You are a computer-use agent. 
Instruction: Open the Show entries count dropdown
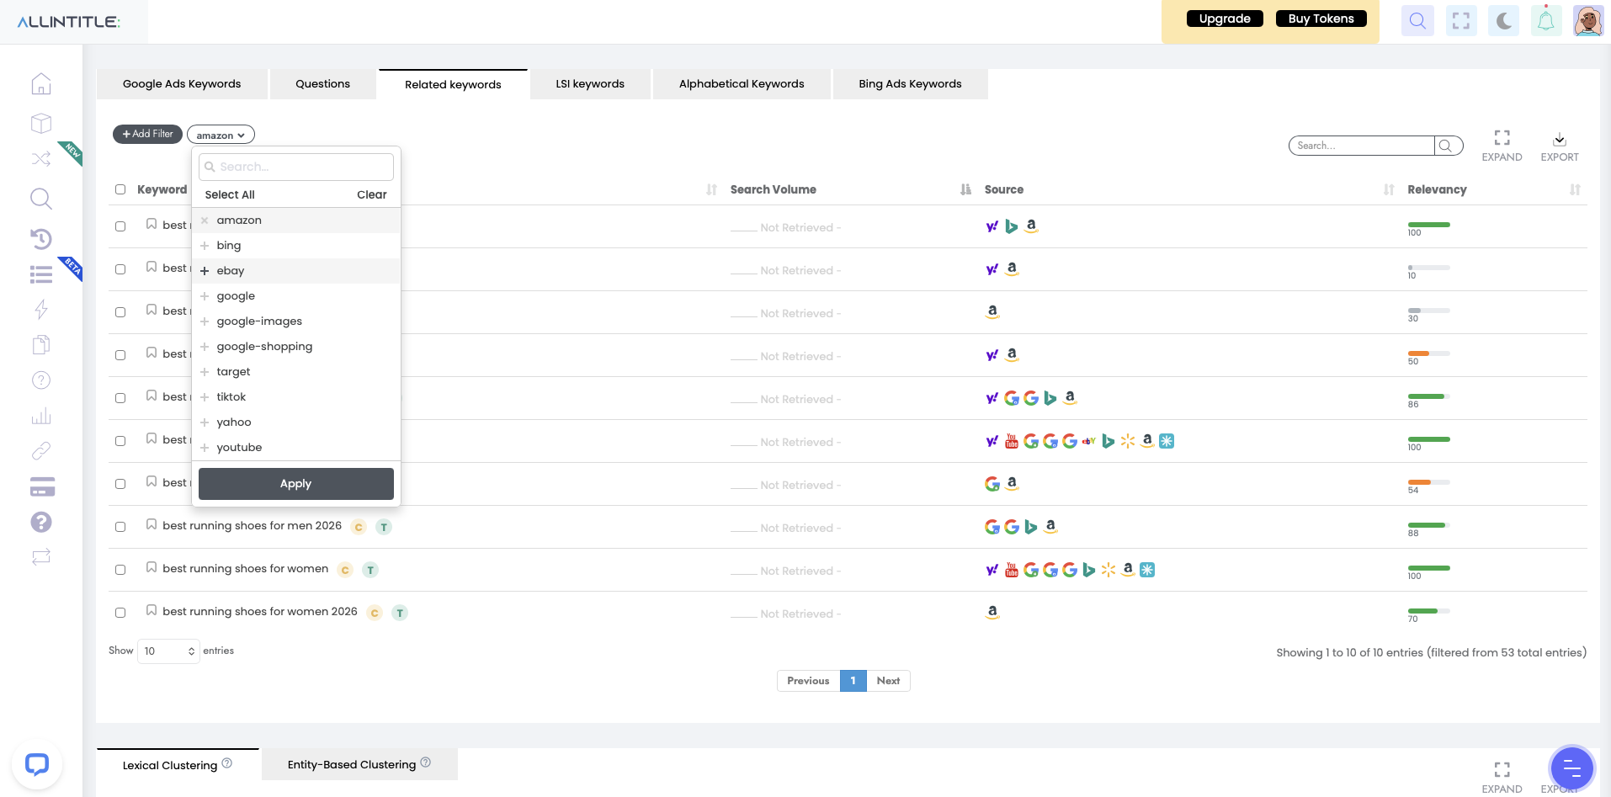click(168, 651)
